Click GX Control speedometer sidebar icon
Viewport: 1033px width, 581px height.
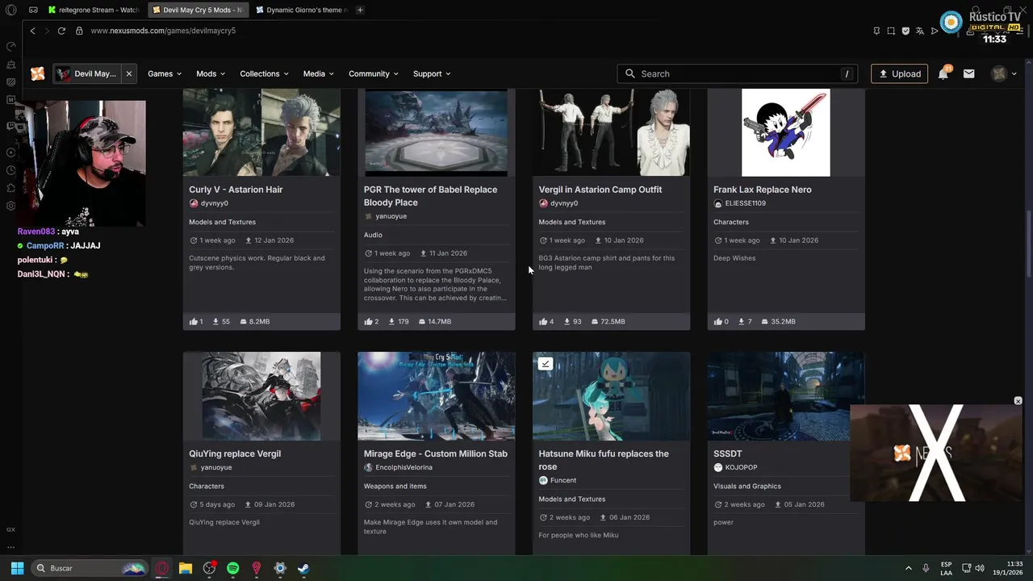click(11, 46)
